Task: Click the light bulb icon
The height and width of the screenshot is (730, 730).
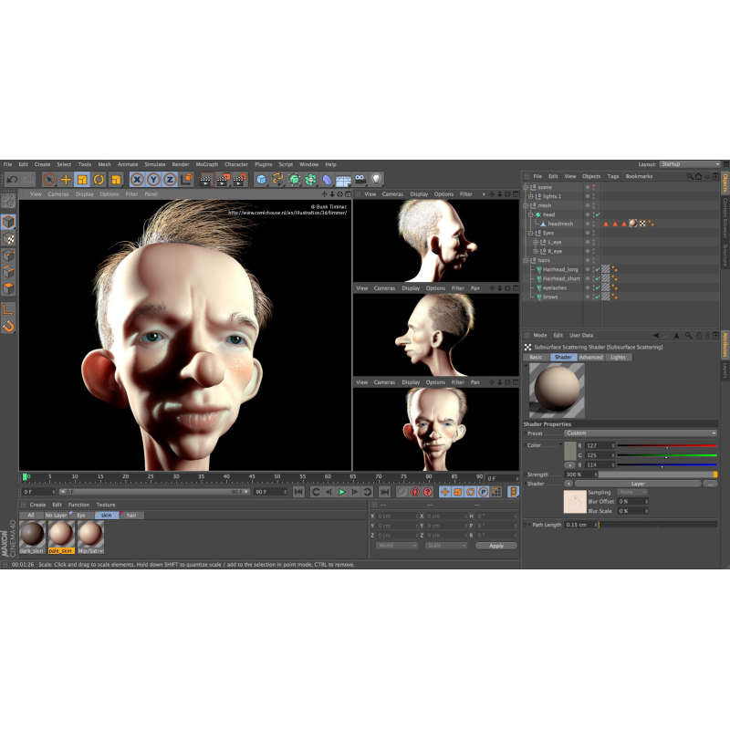Action: pyautogui.click(x=376, y=180)
